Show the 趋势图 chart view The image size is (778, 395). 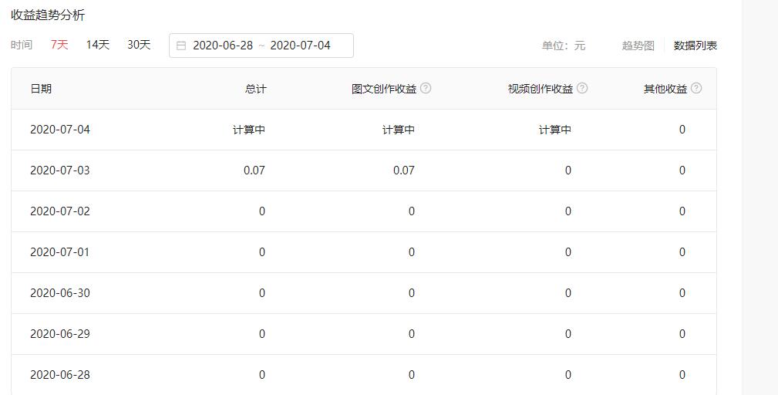638,46
